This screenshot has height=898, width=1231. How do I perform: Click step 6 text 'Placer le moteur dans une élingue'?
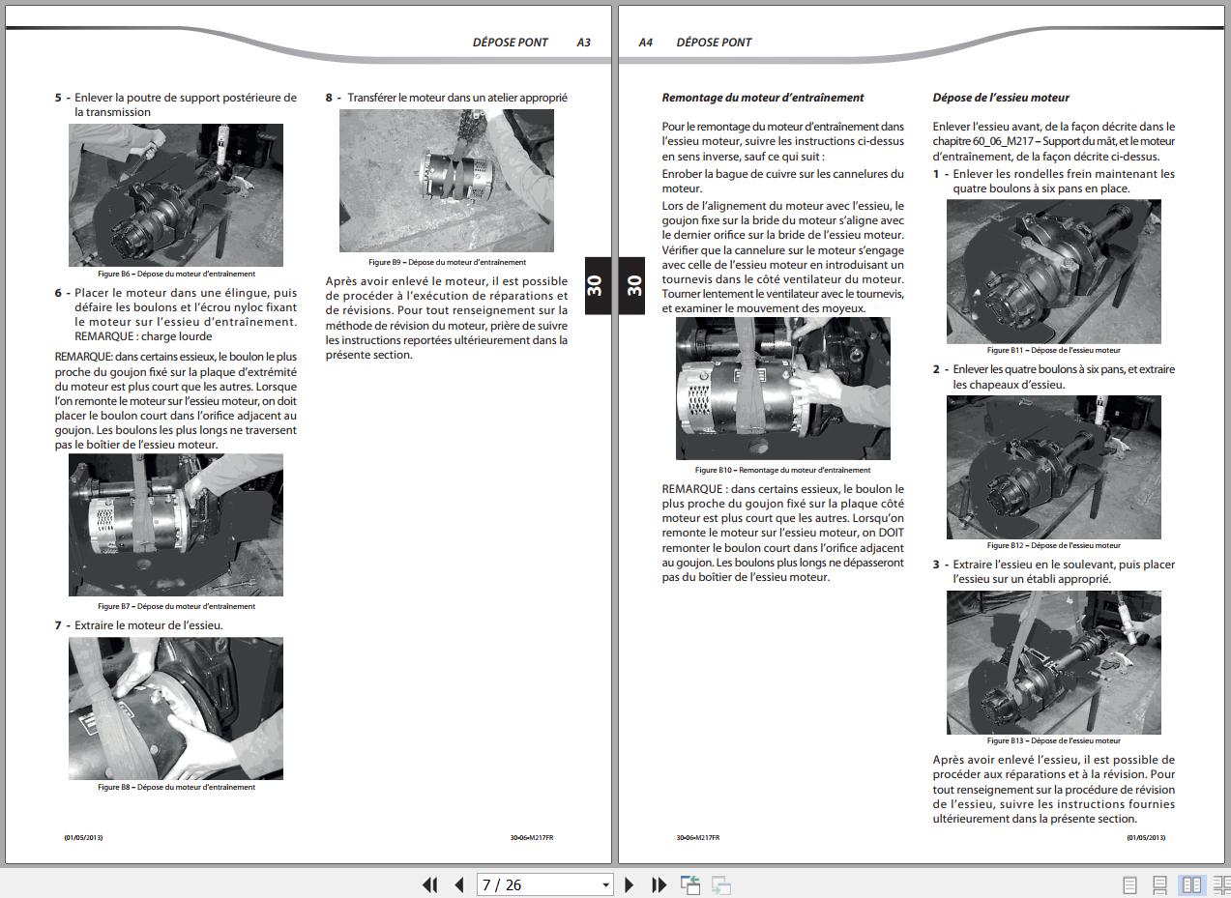[176, 314]
